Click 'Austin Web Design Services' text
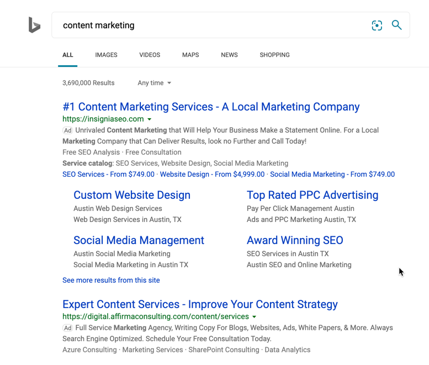429x365 pixels. [118, 209]
